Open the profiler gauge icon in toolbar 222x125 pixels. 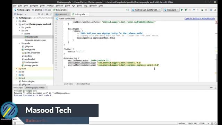click(x=194, y=10)
